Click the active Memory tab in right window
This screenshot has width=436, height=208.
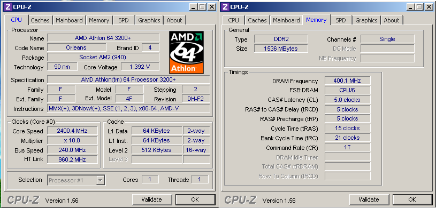(x=316, y=20)
